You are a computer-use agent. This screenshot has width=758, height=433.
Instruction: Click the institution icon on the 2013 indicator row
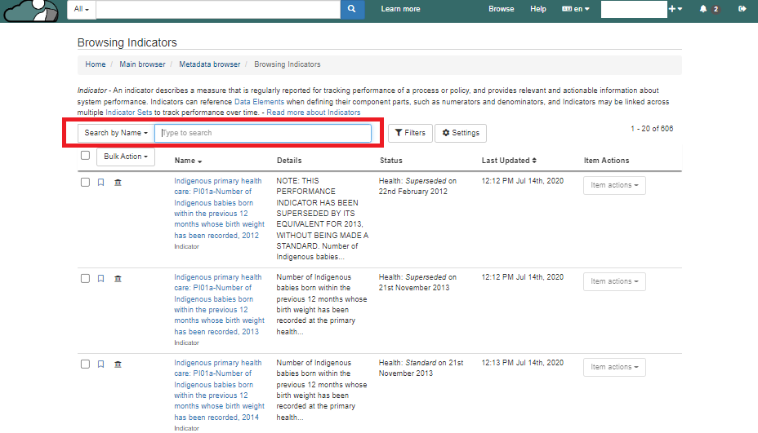tap(118, 279)
